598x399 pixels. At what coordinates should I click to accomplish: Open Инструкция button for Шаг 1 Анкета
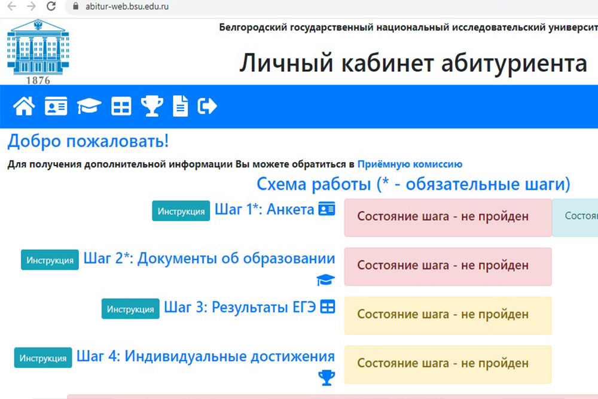(x=181, y=211)
